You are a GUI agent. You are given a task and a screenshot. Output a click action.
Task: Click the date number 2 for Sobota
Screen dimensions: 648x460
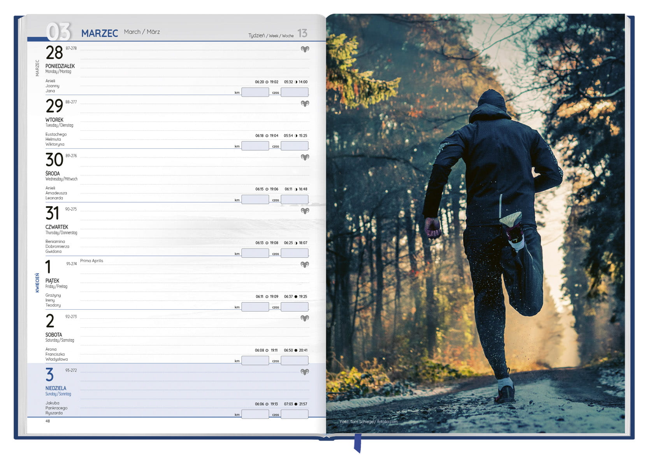point(50,321)
